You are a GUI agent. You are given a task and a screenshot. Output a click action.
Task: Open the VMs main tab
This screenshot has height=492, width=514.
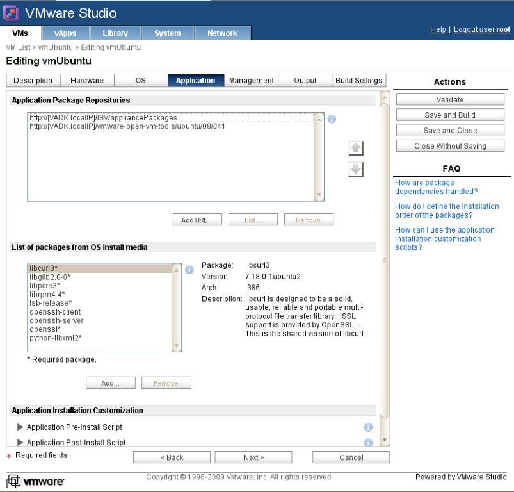20,33
